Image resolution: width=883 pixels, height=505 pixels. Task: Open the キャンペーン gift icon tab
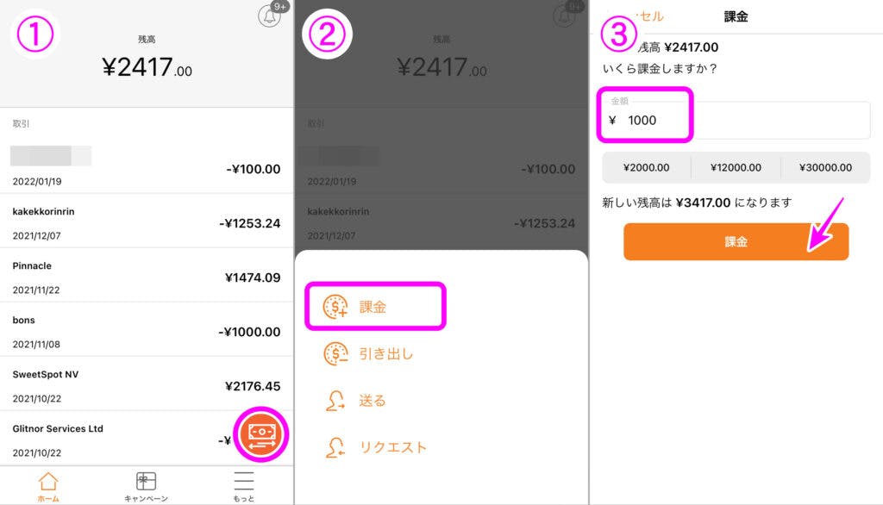point(146,482)
